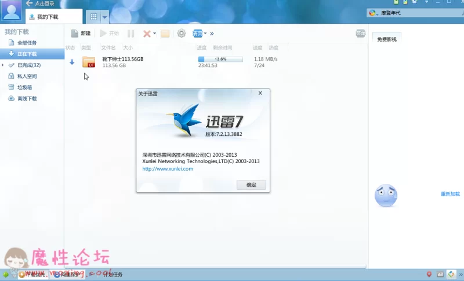Click the remaining time 23:41:53

[x=208, y=65]
